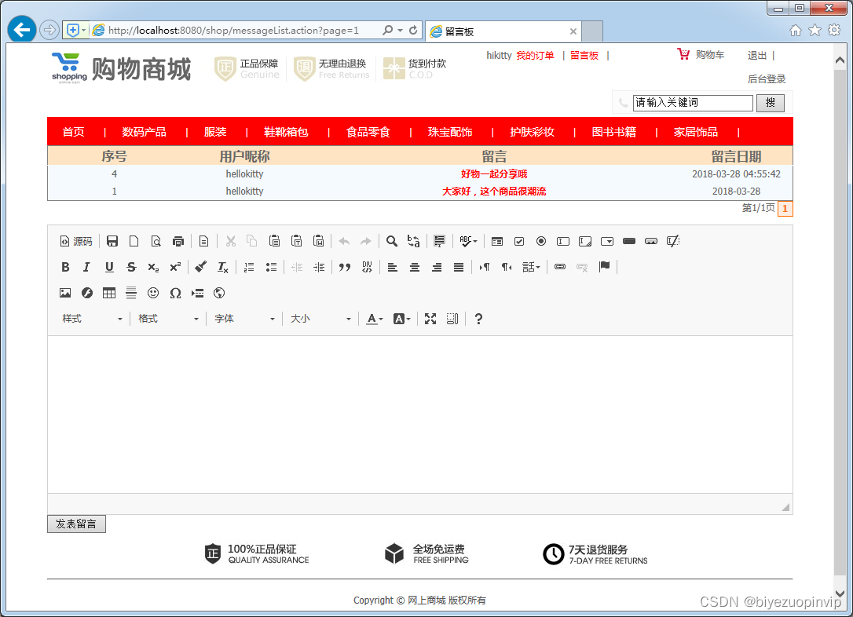Open the spell check ABC dropdown
Image resolution: width=853 pixels, height=617 pixels.
pyautogui.click(x=468, y=241)
